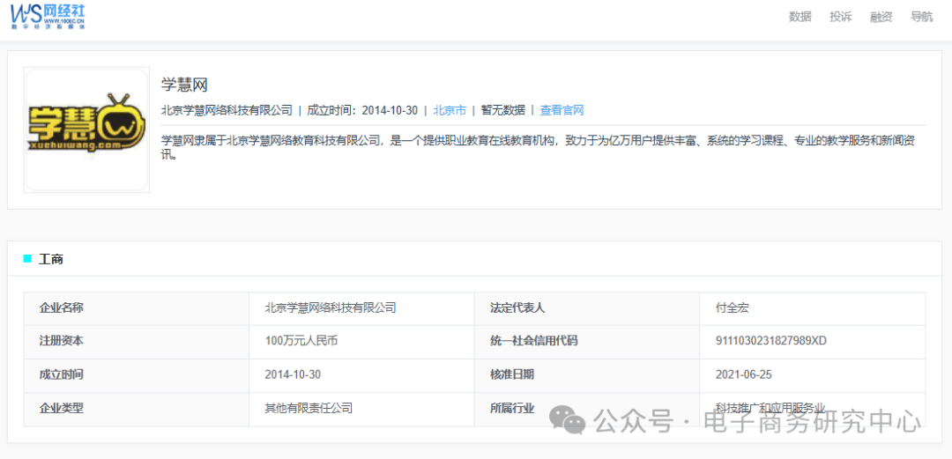Click the 所属行业 label cell

point(587,409)
